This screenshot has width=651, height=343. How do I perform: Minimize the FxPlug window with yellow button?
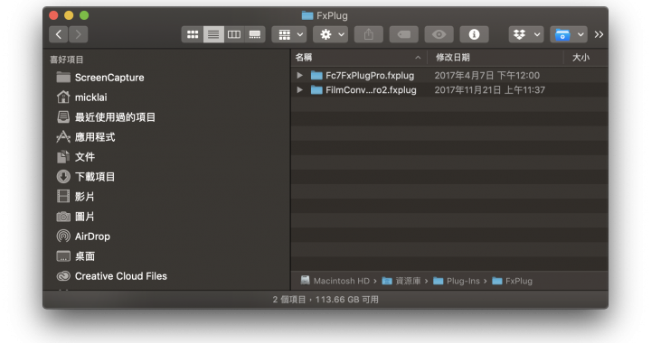click(69, 15)
